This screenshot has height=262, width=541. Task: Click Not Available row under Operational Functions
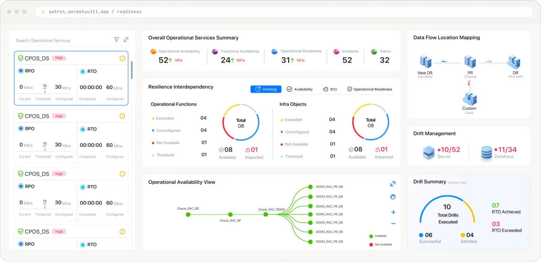point(179,143)
